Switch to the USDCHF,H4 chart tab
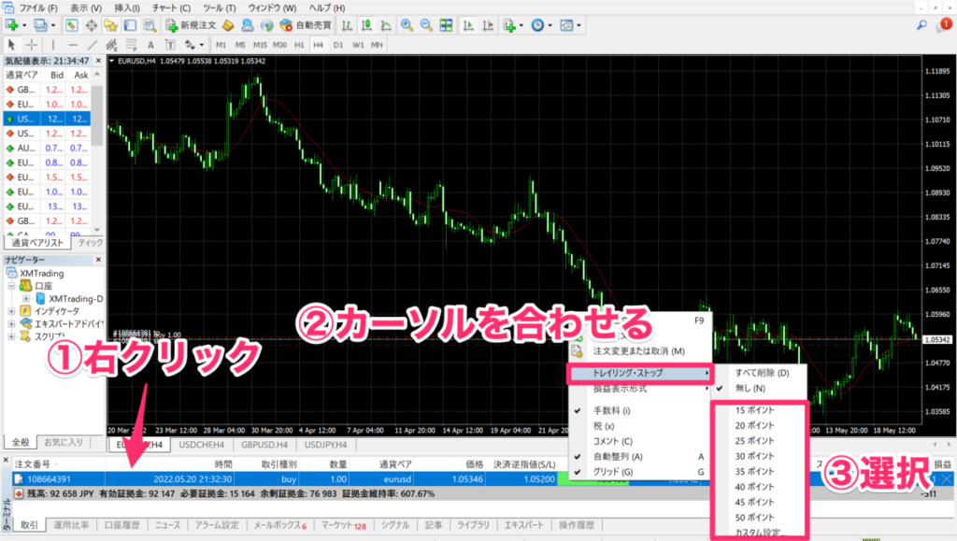This screenshot has height=541, width=957. [202, 445]
